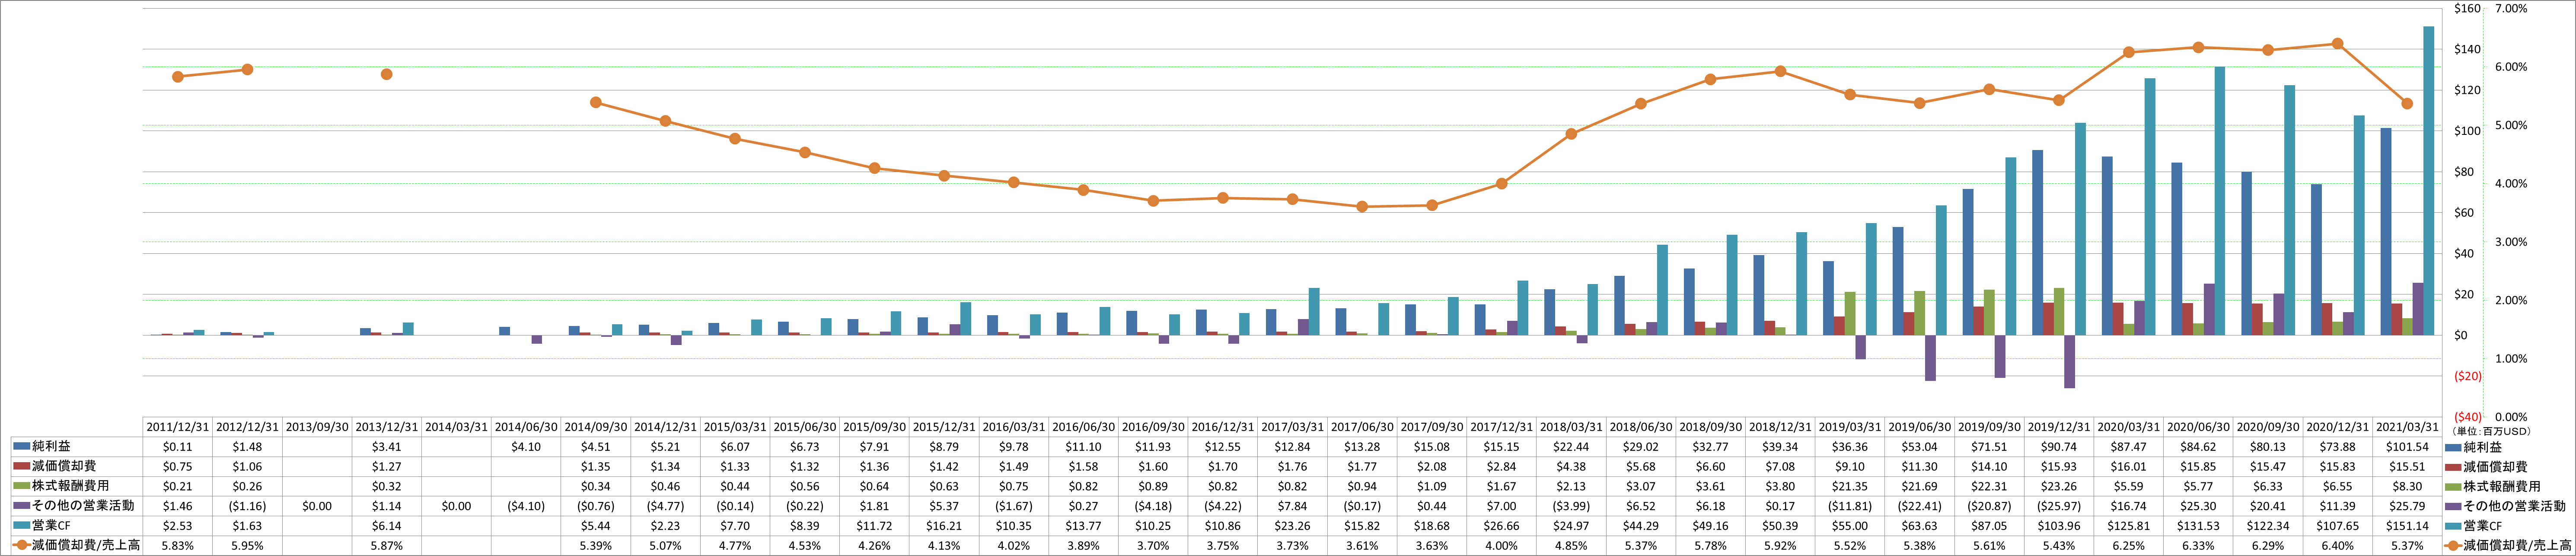Select the 6.40% ratio cell
The image size is (2576, 556).
click(x=2337, y=546)
